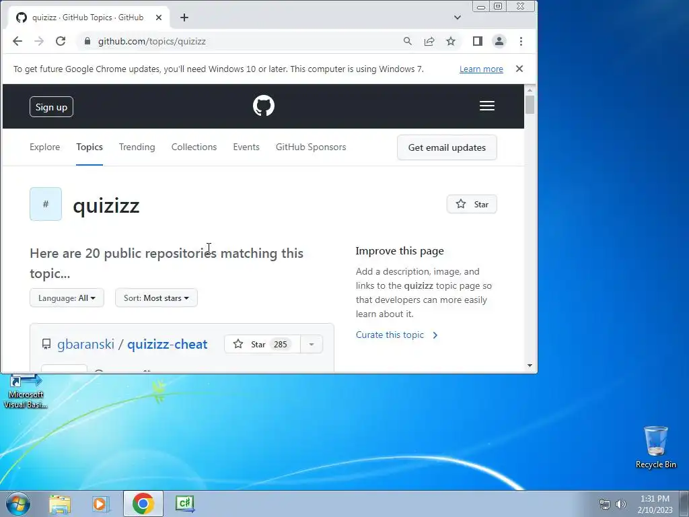Click the hash topic icon beside quizizz
The width and height of the screenshot is (689, 517).
click(x=46, y=204)
